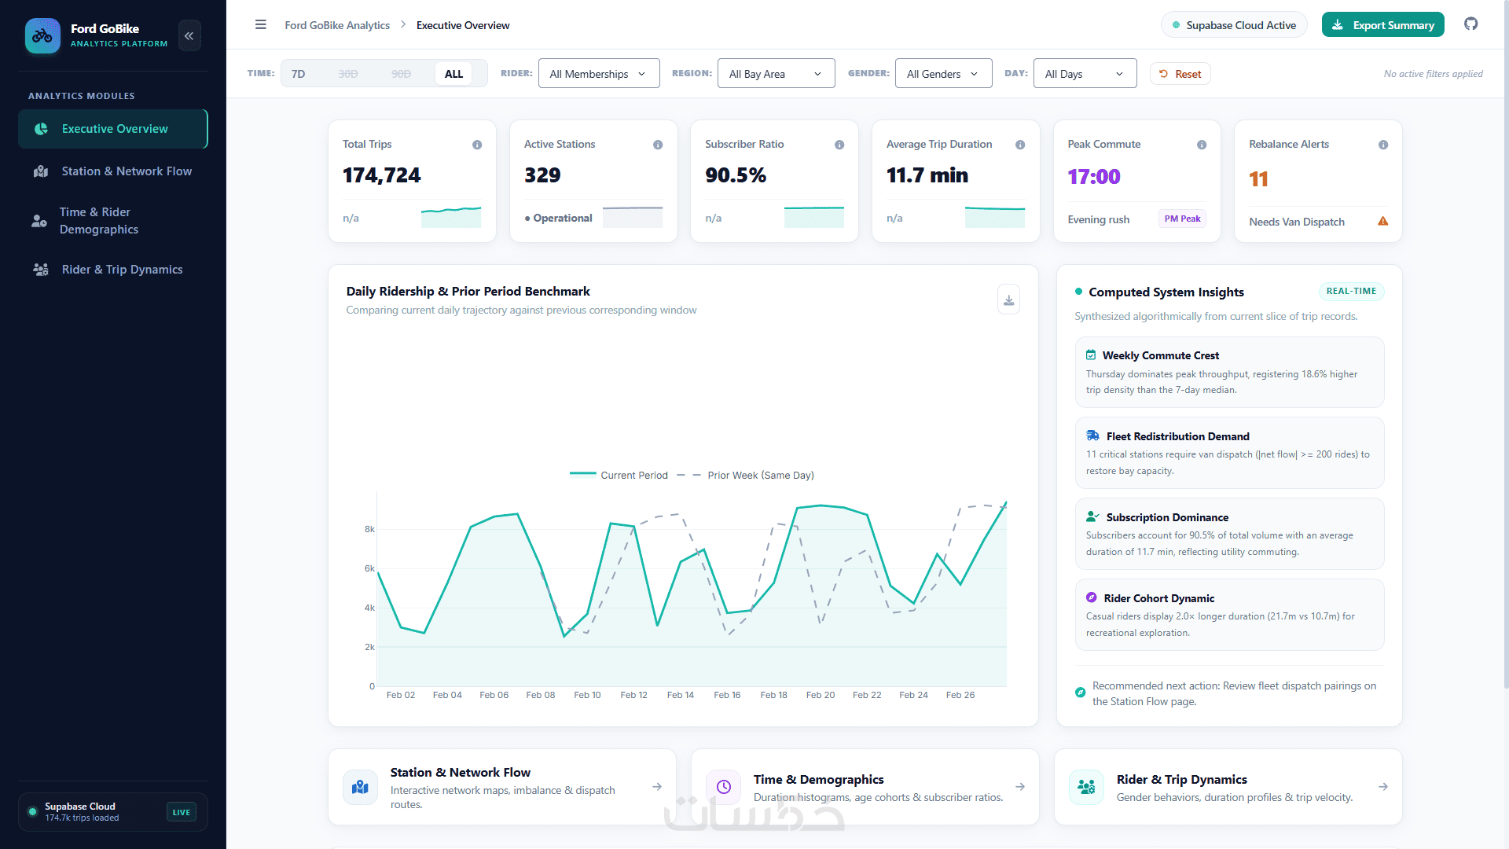1509x849 pixels.
Task: Click the Active Stations value 329
Action: pos(542,175)
